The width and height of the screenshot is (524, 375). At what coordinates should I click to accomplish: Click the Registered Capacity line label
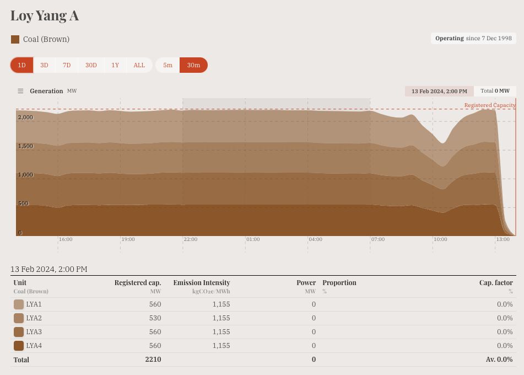(x=490, y=105)
